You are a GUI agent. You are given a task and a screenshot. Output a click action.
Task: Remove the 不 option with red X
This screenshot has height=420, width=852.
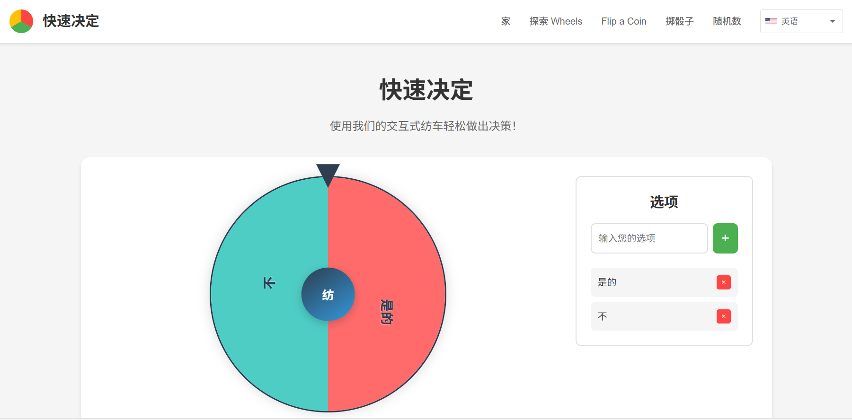tap(724, 316)
